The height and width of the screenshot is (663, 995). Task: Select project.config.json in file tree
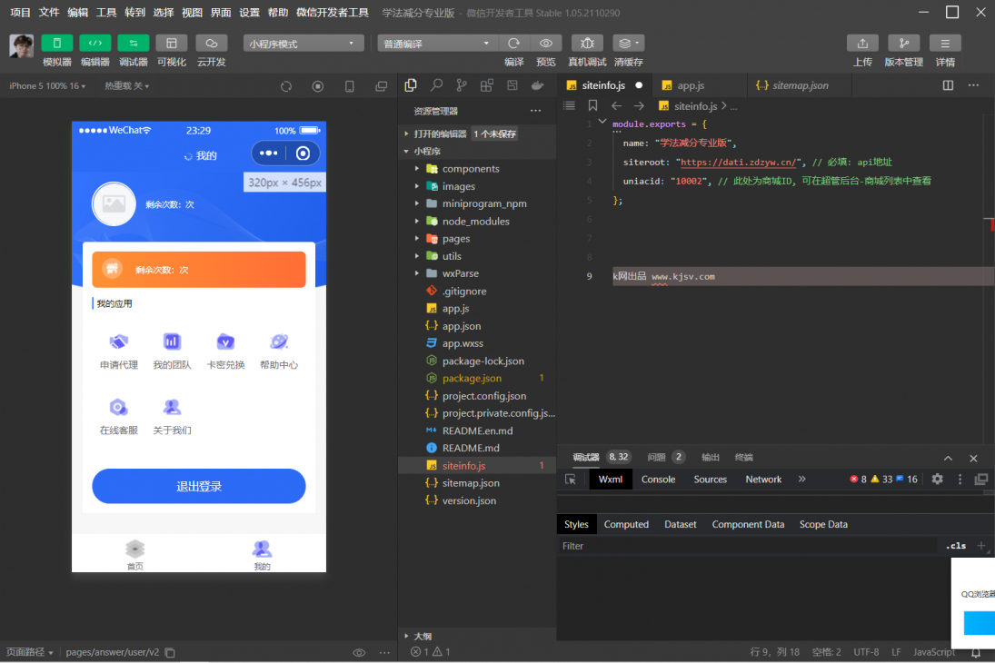(x=483, y=396)
